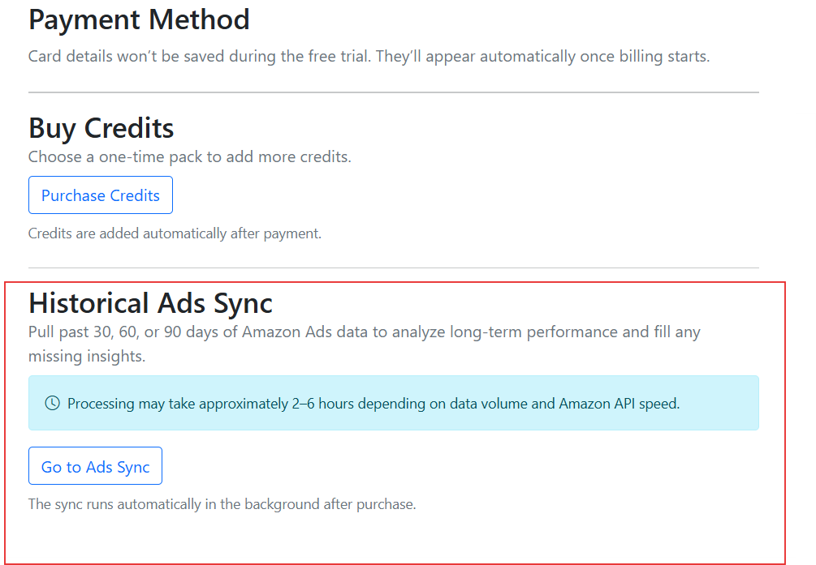Image resolution: width=816 pixels, height=565 pixels.
Task: Click the 'Pull past 30, 60, or 90 days' description
Action: coord(364,332)
